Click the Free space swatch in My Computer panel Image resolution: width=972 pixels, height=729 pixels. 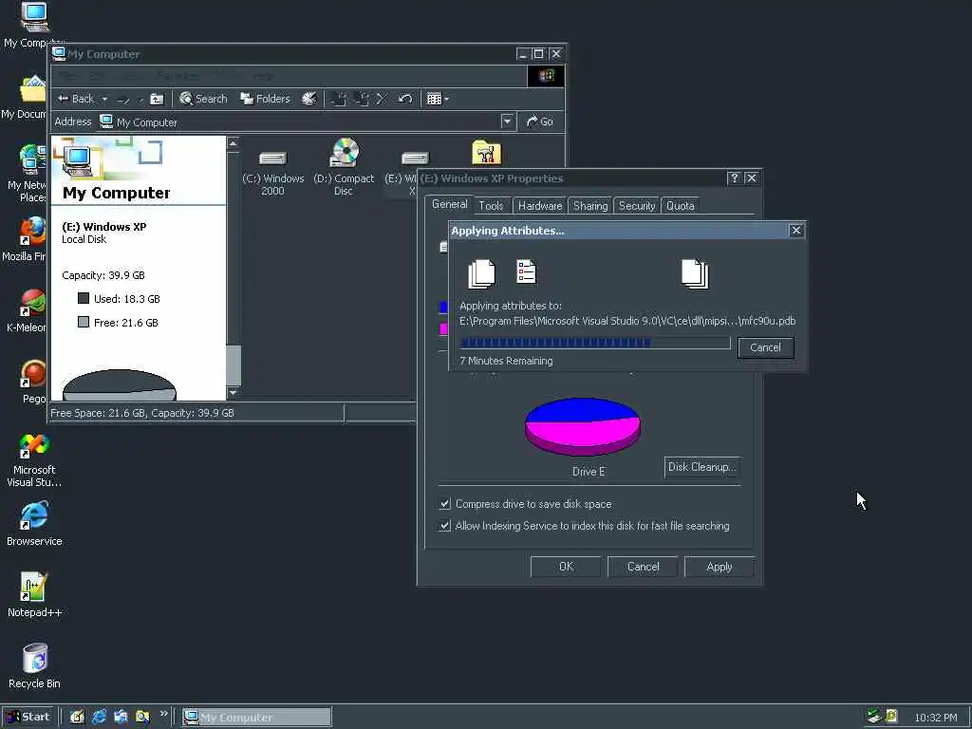click(84, 322)
